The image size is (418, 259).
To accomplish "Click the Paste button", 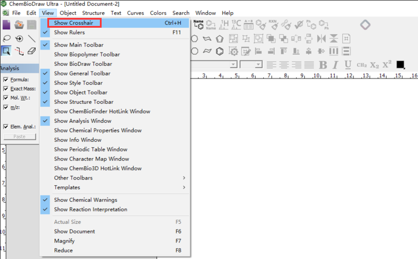I will coord(20,137).
